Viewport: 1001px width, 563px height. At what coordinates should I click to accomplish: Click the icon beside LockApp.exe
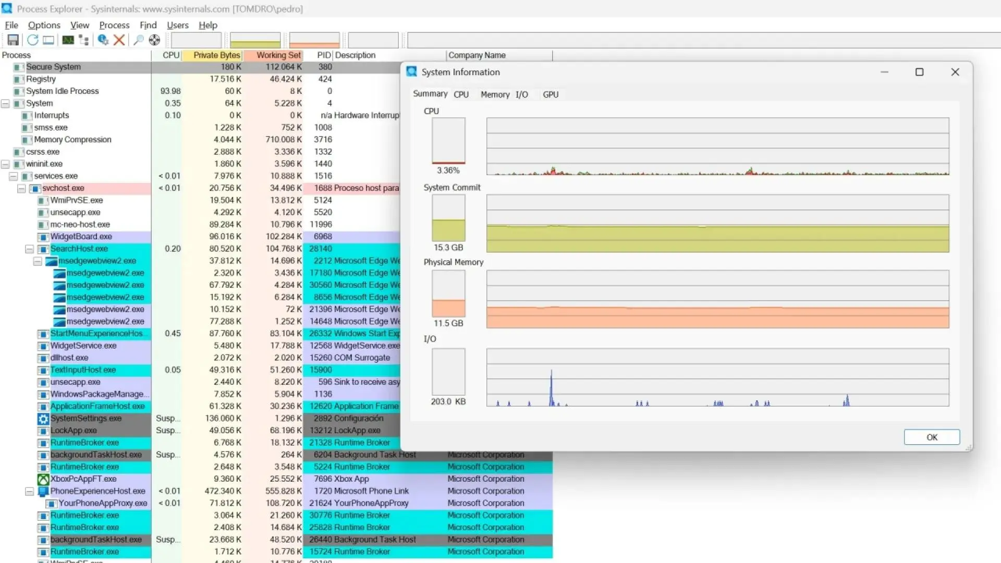(43, 431)
